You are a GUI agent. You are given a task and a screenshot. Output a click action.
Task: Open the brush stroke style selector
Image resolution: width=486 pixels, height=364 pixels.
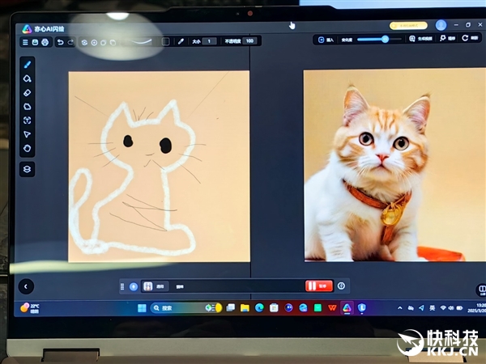(x=143, y=40)
